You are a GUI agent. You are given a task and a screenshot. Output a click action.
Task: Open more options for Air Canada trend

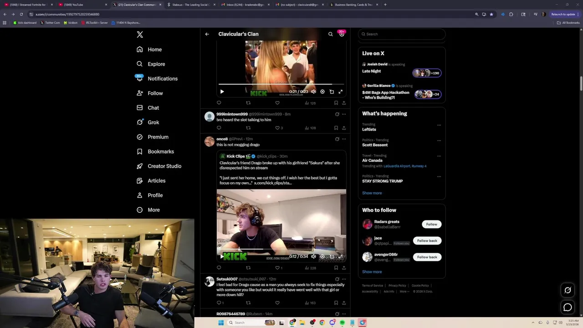pos(439,156)
